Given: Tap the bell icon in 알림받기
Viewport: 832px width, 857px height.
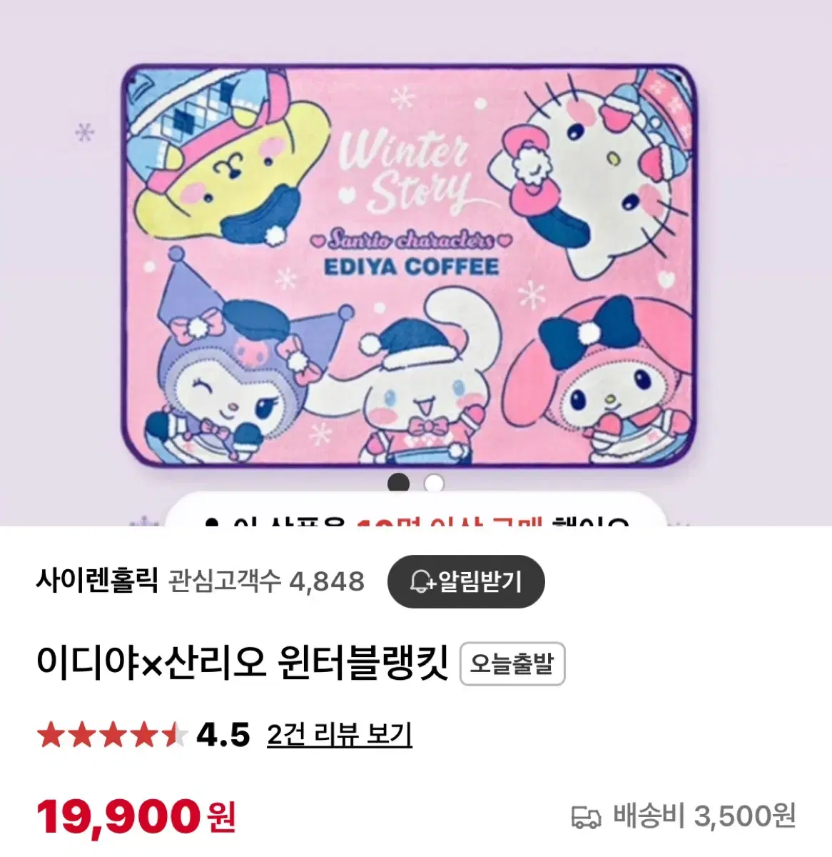Looking at the screenshot, I should [x=422, y=582].
